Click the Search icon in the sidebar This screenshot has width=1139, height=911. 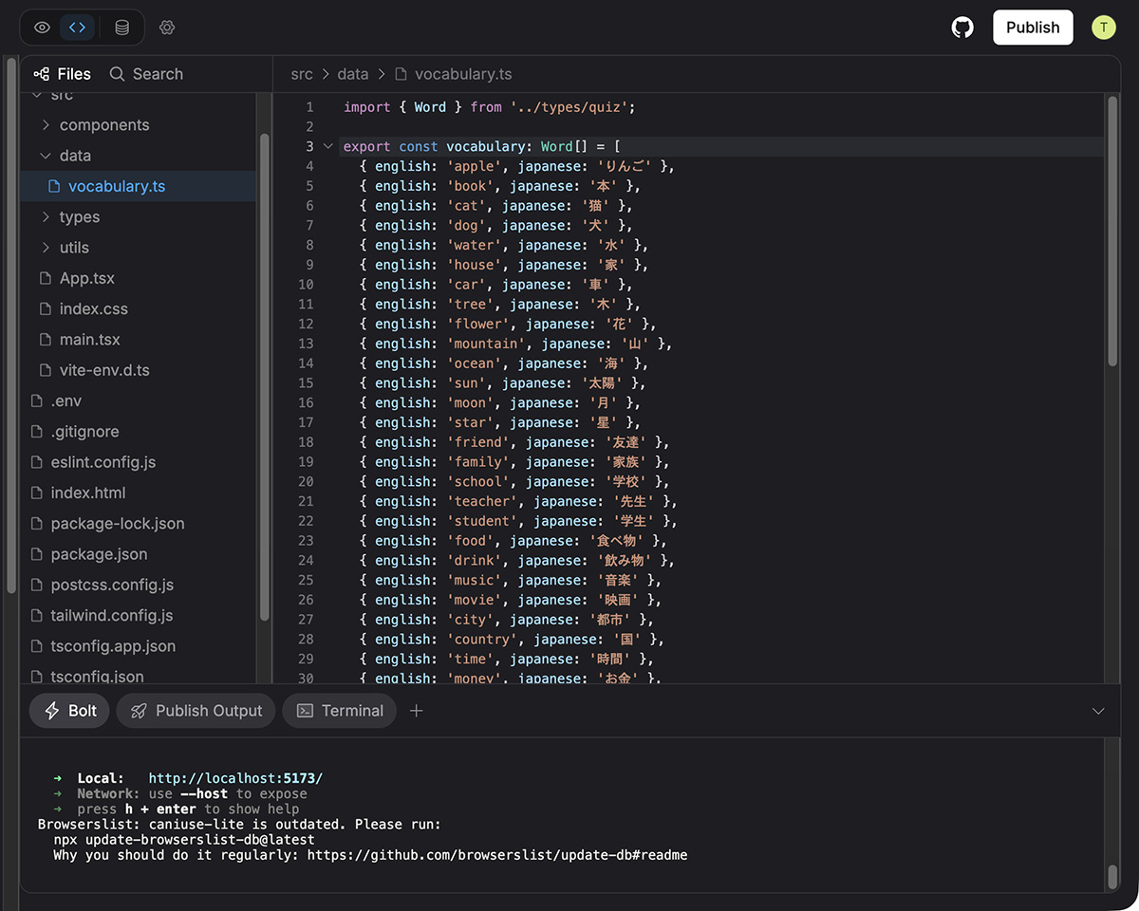[116, 73]
